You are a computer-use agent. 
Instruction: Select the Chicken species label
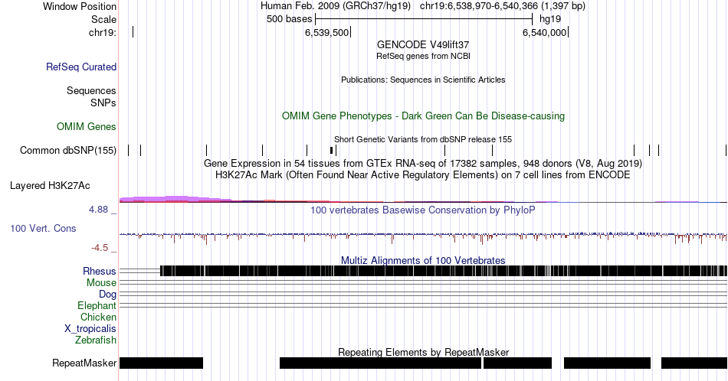click(x=98, y=317)
